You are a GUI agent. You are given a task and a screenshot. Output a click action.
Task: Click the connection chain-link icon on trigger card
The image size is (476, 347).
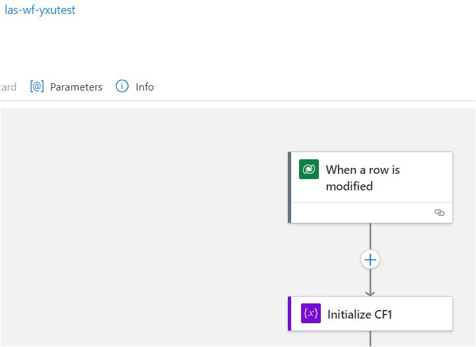point(439,212)
